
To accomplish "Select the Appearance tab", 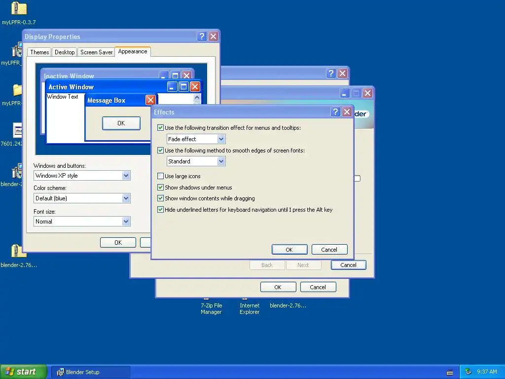I will [132, 51].
